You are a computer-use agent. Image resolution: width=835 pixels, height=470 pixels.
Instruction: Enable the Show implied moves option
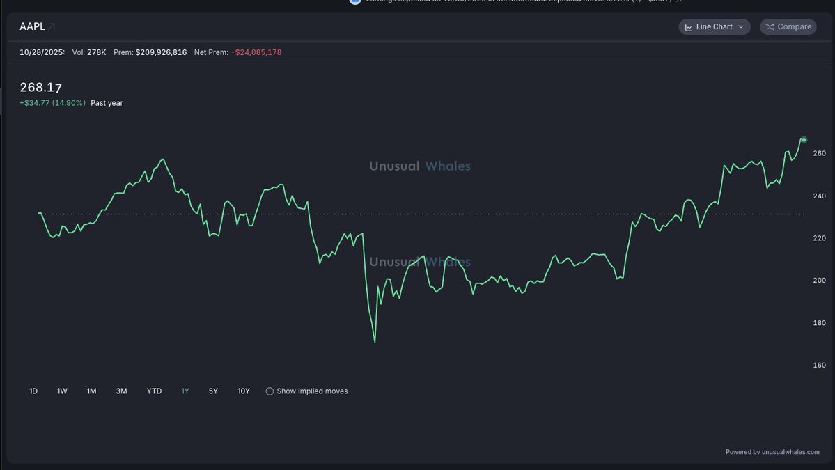(x=270, y=391)
